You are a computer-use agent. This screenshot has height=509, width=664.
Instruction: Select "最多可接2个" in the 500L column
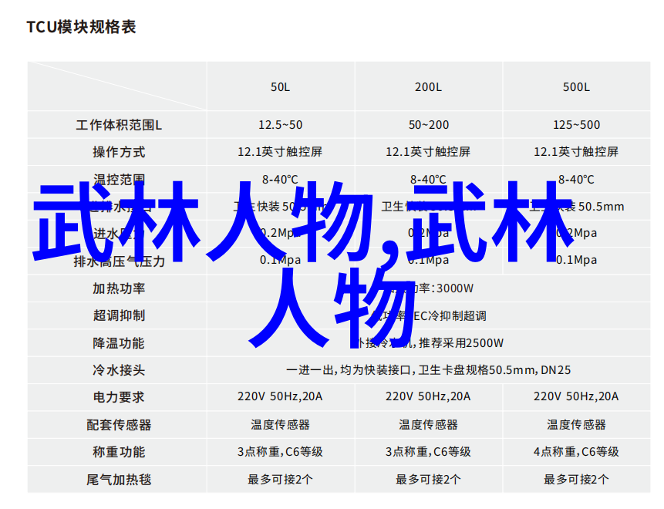click(x=576, y=480)
